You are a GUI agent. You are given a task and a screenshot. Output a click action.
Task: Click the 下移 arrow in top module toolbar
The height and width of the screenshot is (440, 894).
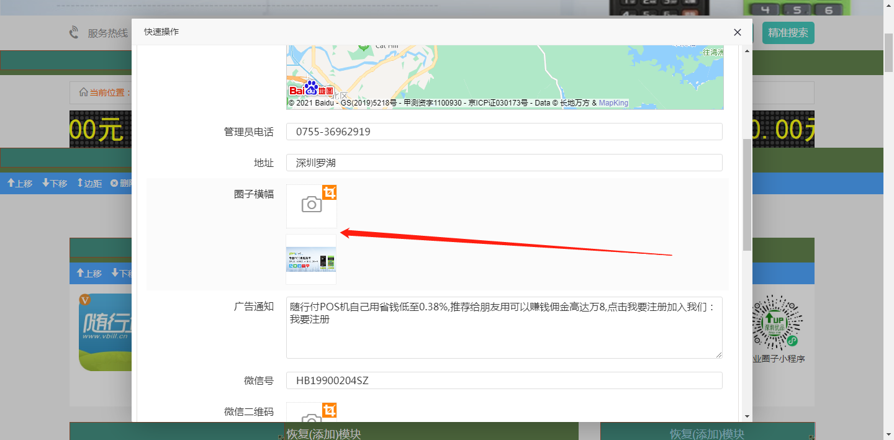pos(55,184)
